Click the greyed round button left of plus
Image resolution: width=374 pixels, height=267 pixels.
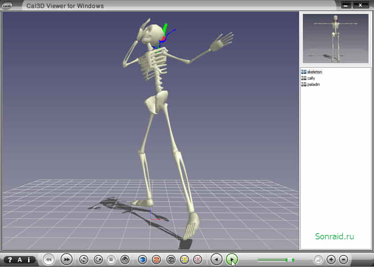pyautogui.click(x=318, y=259)
